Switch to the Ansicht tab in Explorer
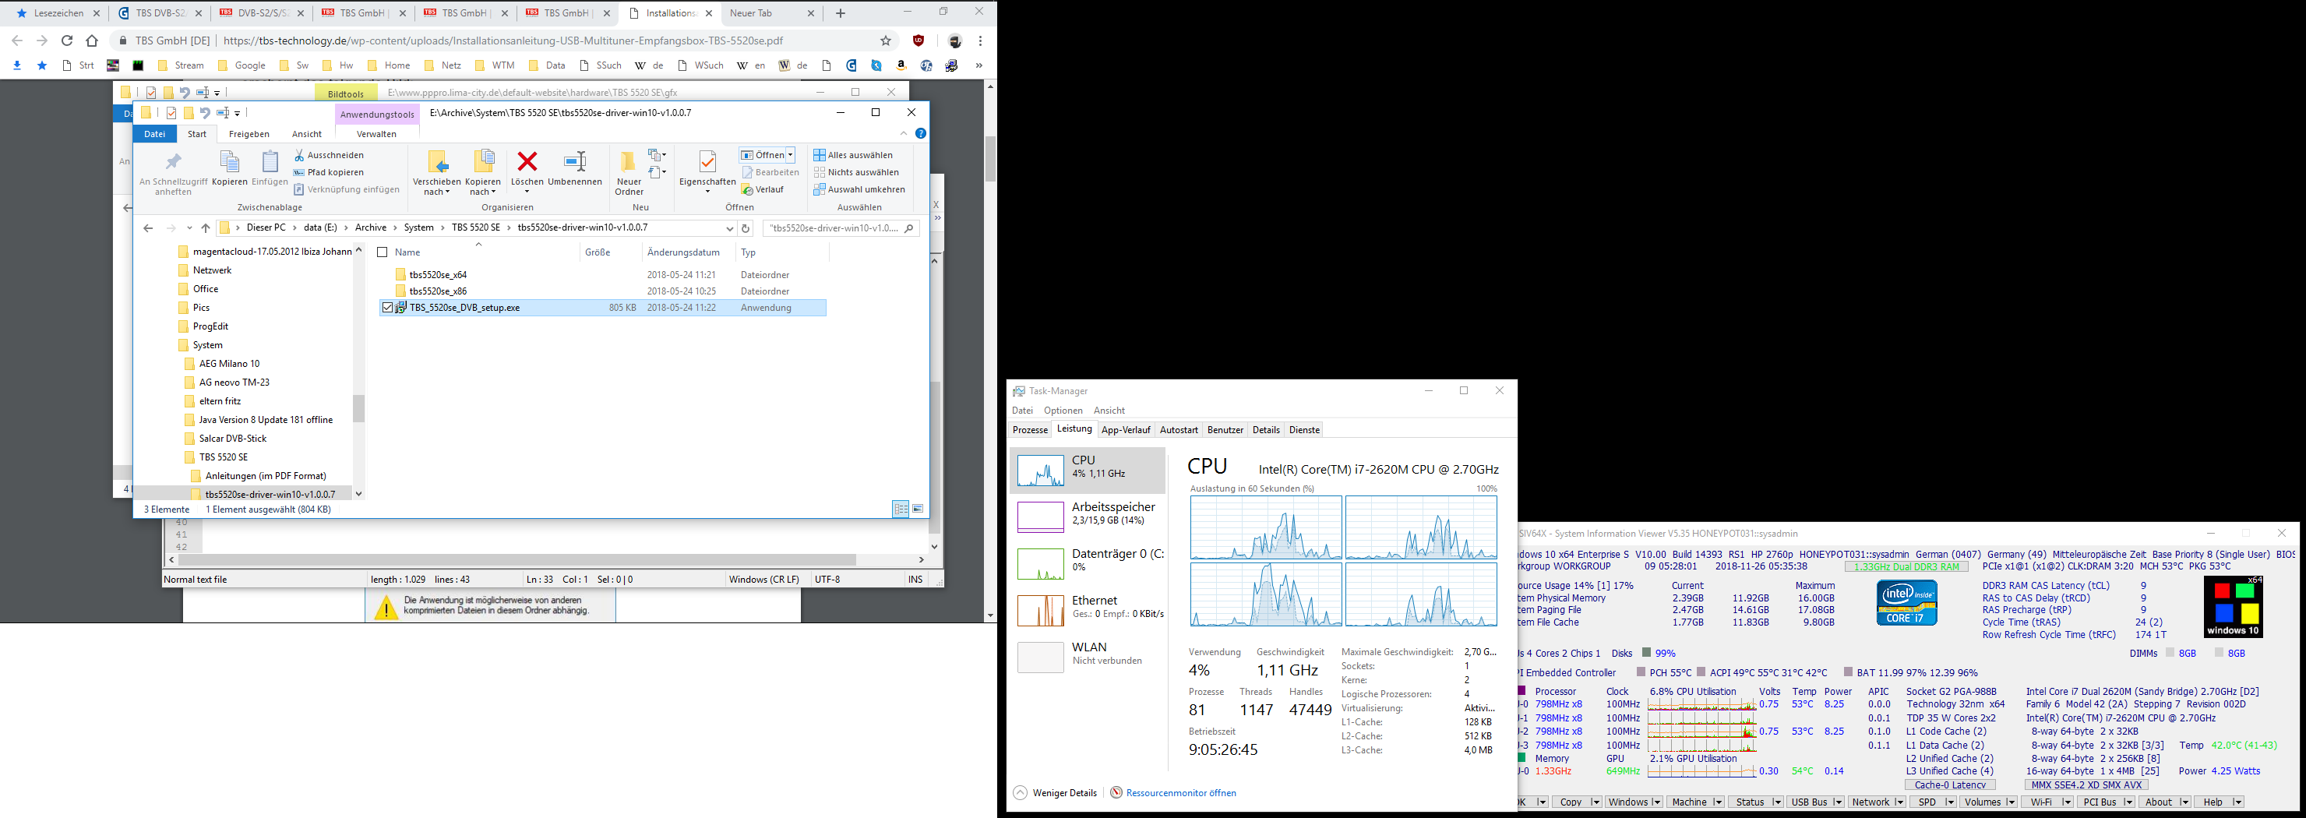 click(307, 134)
